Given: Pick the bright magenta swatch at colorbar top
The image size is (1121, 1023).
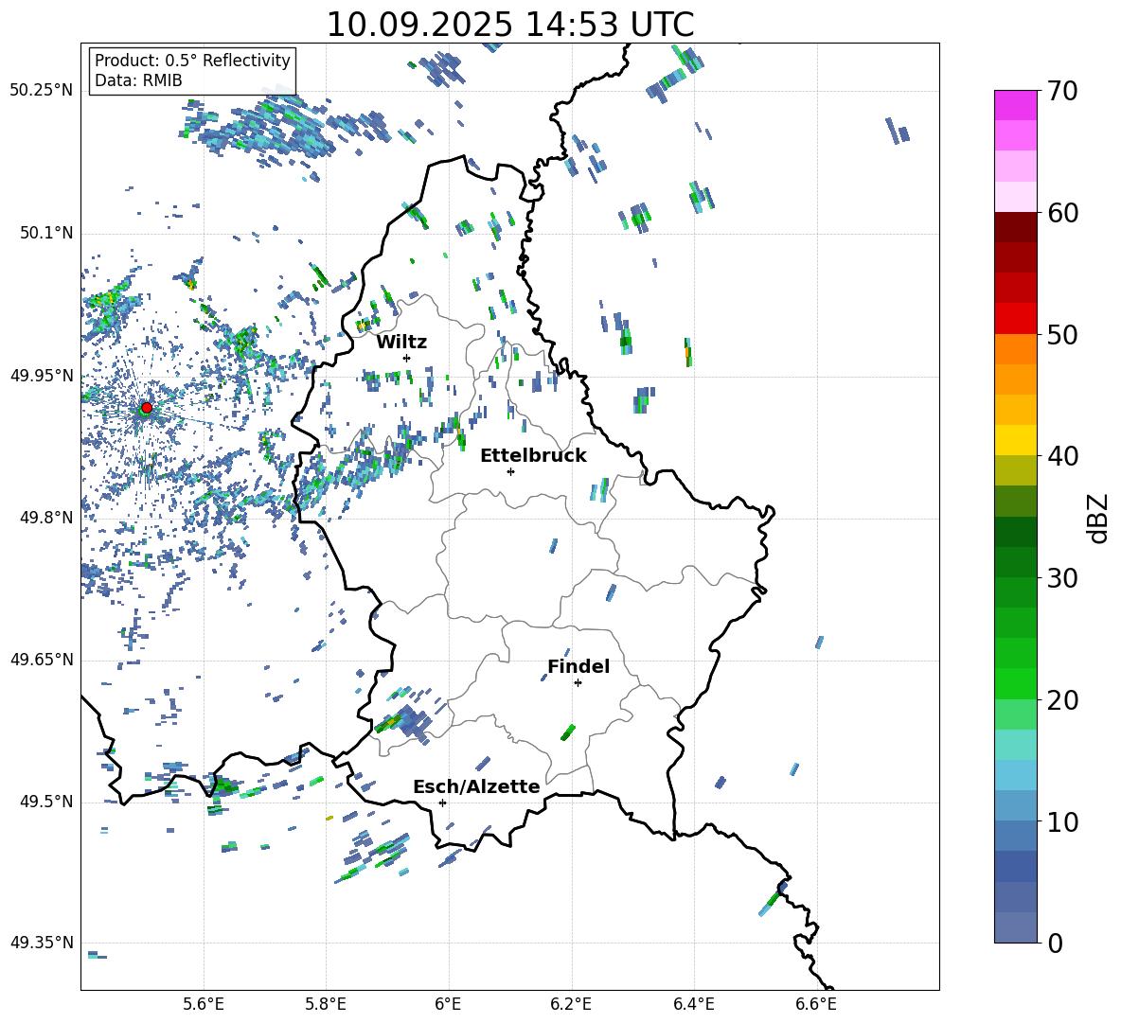Looking at the screenshot, I should coord(1015,105).
